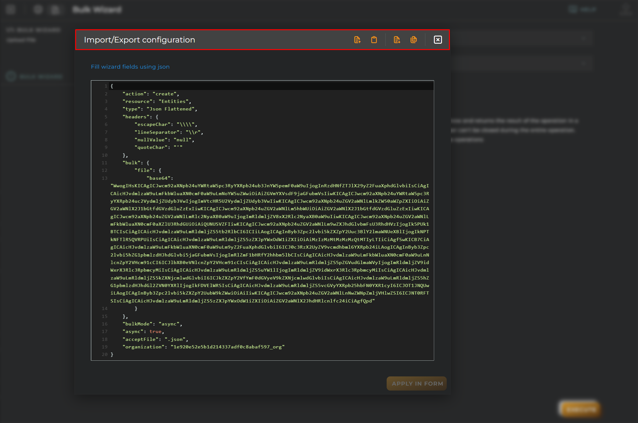This screenshot has height=423, width=638.
Task: Click inside the long base64 encoded string
Action: click(x=270, y=243)
